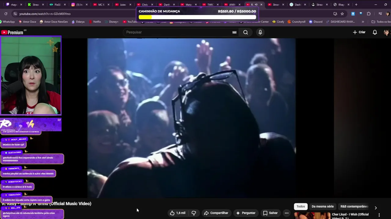The height and width of the screenshot is (219, 391).
Task: Dislike the video with thumbs down
Action: pos(194,213)
